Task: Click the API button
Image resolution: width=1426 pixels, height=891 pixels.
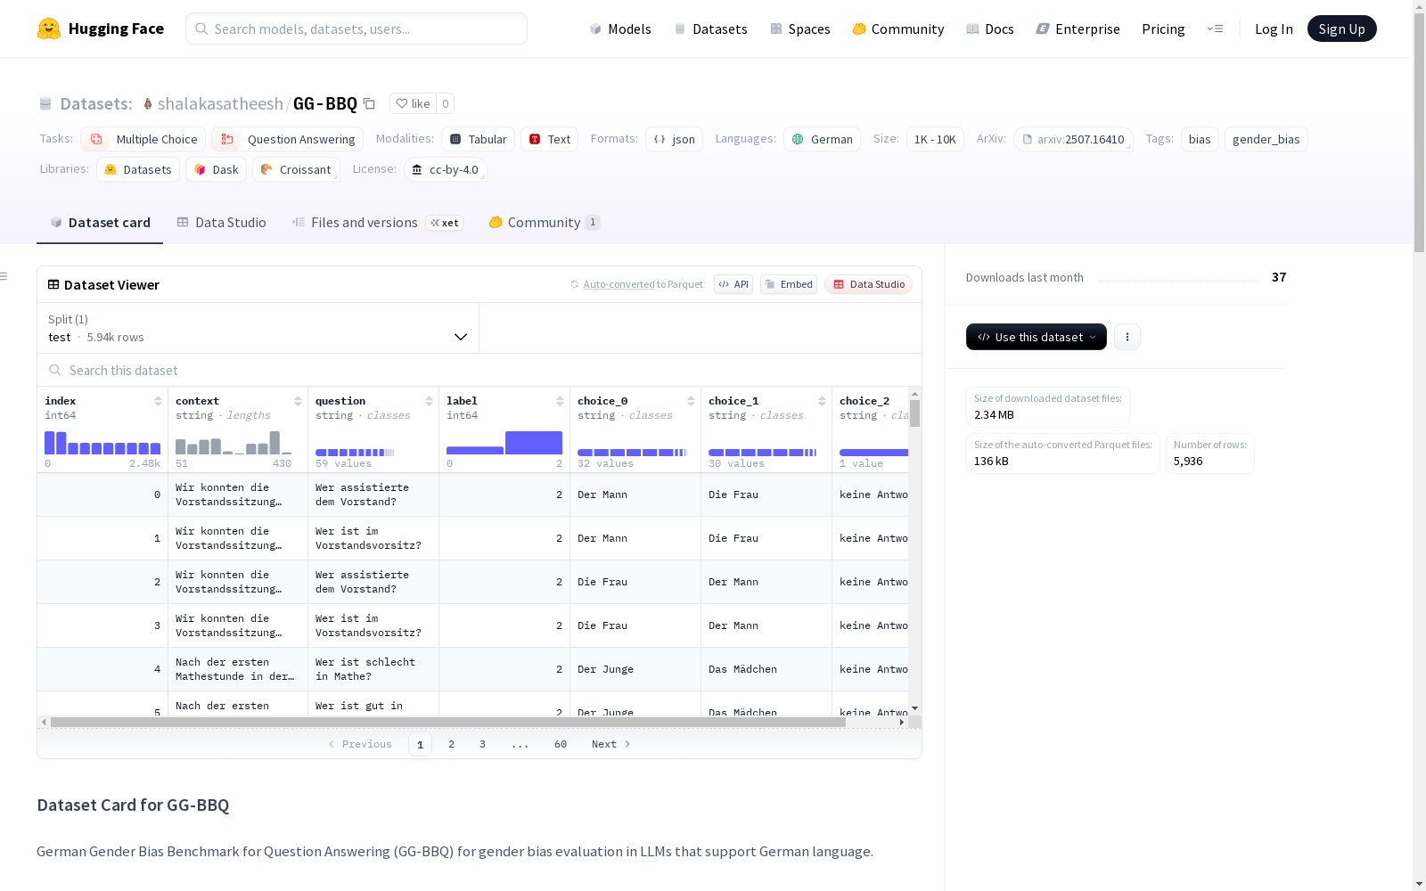Action: click(733, 284)
